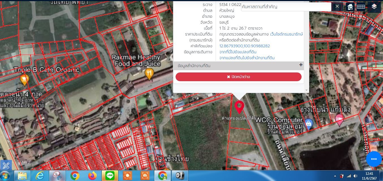Open the เว็บไซต์กรมธนารักษ์ link
This screenshot has height=181, width=383.
coord(286,34)
